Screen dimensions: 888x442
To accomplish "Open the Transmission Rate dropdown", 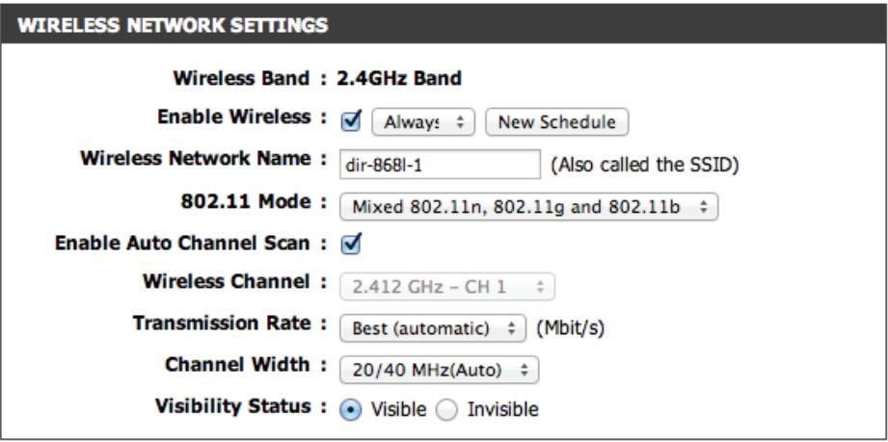I will point(433,328).
